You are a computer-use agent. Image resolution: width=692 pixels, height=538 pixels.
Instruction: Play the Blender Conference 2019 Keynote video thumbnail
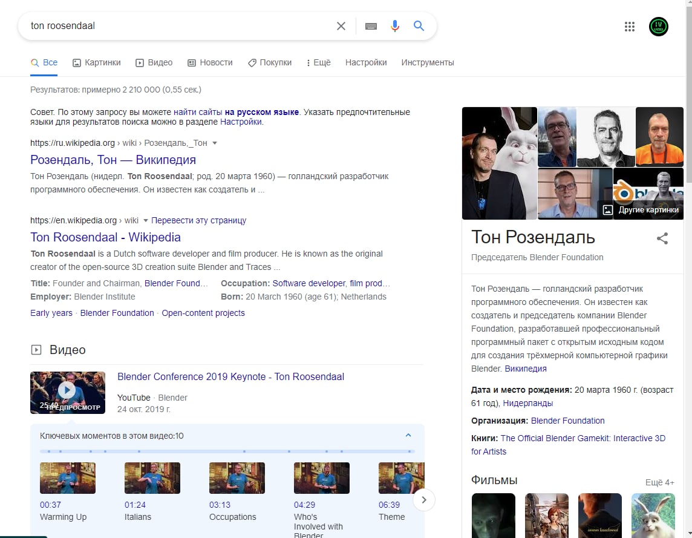[x=68, y=393]
